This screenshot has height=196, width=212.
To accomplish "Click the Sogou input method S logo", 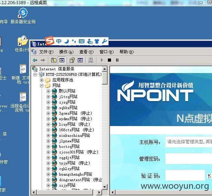I will click(x=49, y=41).
